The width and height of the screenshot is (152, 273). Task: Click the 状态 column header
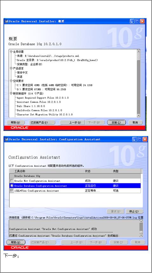point(98,171)
